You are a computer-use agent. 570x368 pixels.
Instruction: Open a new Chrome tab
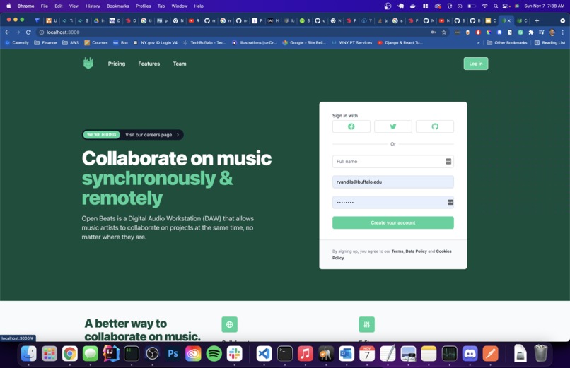coord(537,20)
